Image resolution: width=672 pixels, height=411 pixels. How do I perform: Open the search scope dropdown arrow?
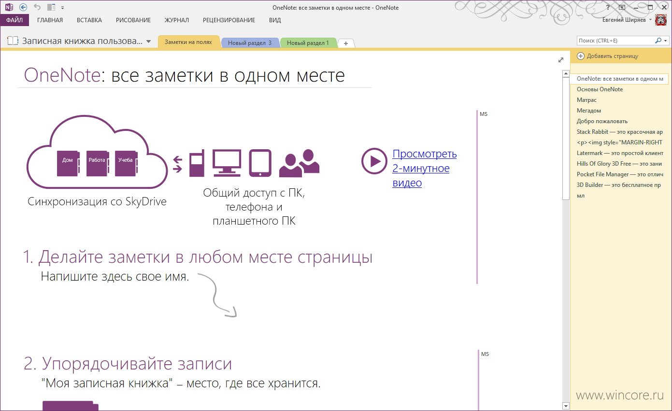(x=665, y=41)
